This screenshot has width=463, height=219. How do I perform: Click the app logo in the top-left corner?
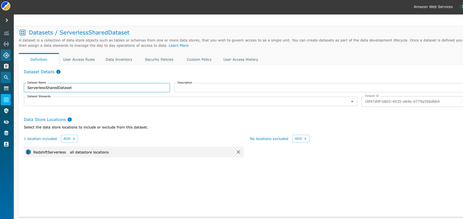tap(6, 6)
